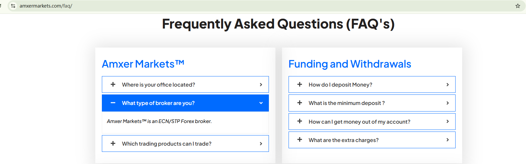Screen dimensions: 526x164
Task: Click minus icon on broker type question
Action: (113, 103)
